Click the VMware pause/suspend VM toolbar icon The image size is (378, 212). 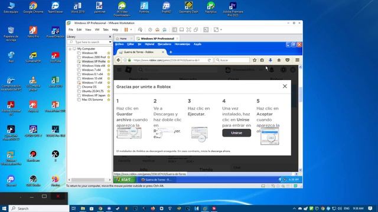126,29
